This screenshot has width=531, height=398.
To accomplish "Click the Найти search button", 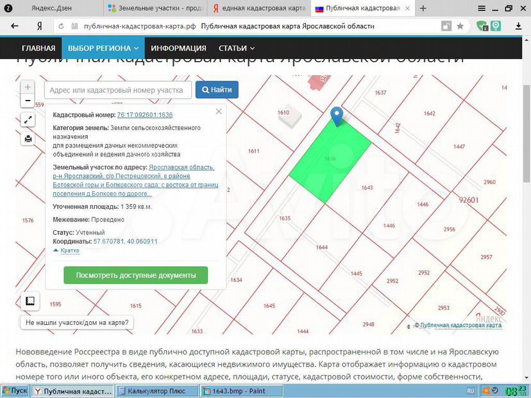I will pyautogui.click(x=217, y=90).
